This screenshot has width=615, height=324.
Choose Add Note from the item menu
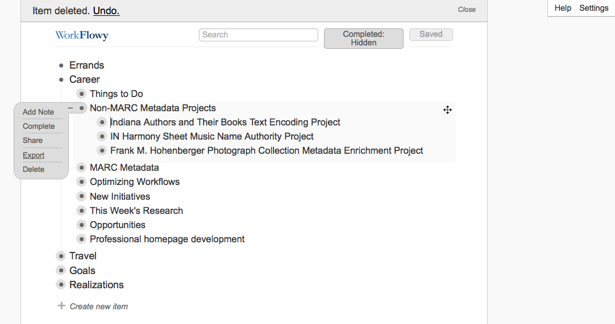38,112
